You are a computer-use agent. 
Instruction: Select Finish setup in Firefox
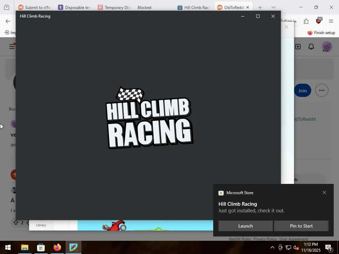[321, 33]
